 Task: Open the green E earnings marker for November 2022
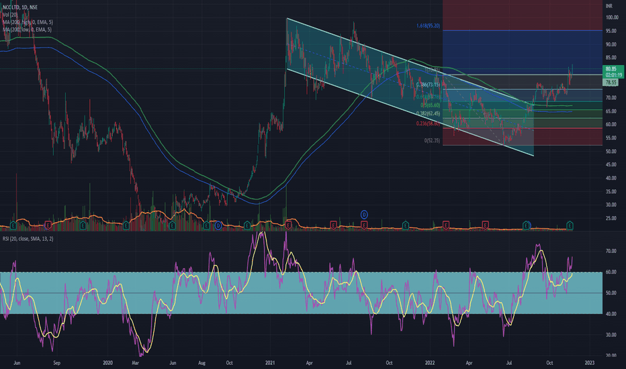click(570, 225)
